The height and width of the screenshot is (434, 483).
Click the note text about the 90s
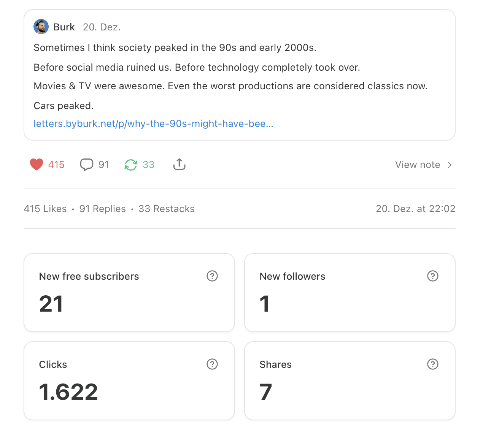(175, 48)
